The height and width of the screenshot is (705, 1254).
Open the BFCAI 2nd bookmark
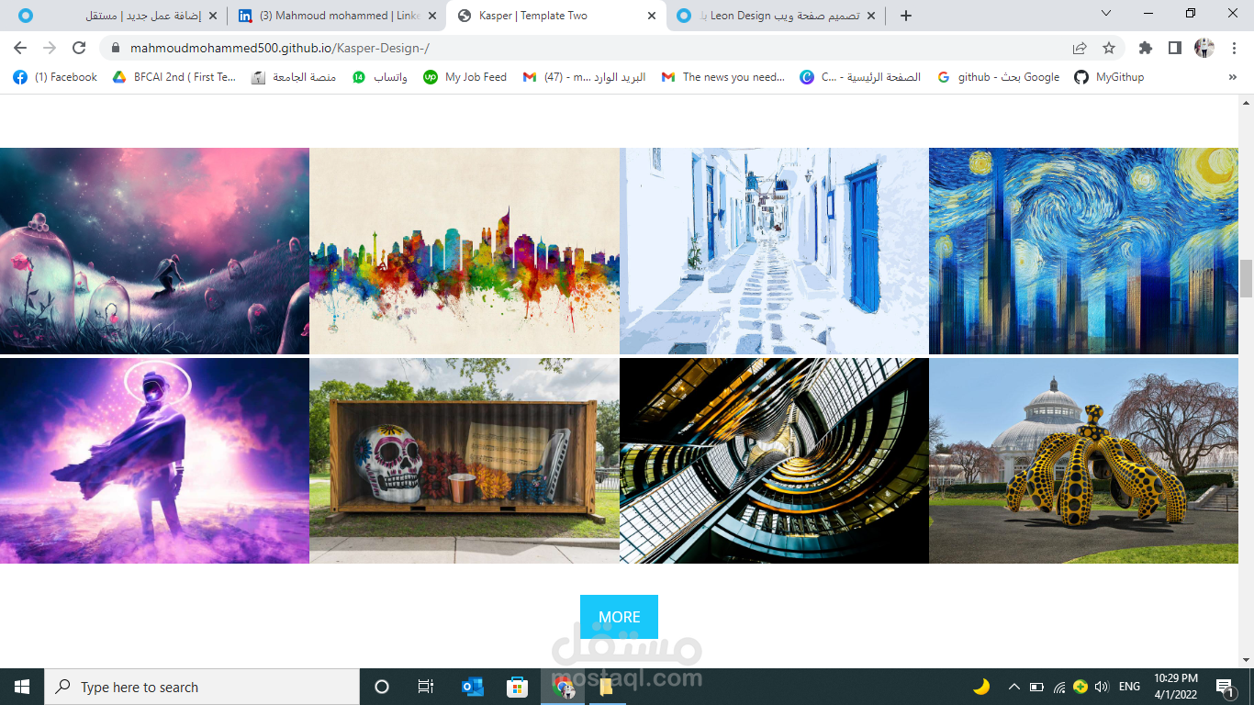(x=174, y=77)
